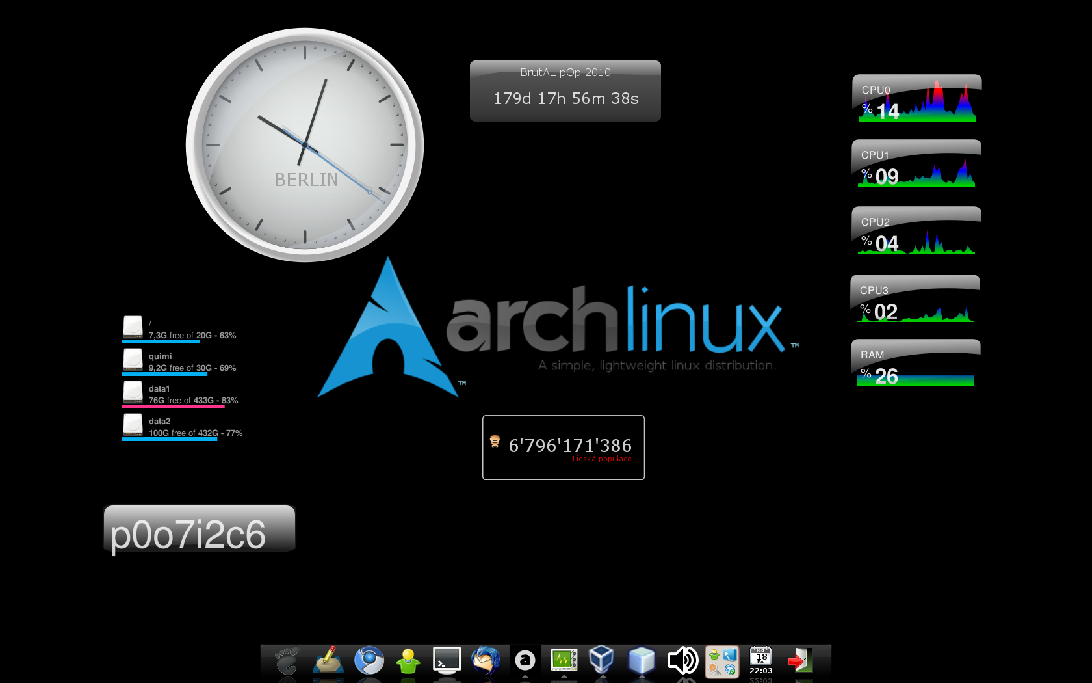1092x683 pixels.
Task: Click the '7,3G free of 20G - 63%' text
Action: click(192, 336)
